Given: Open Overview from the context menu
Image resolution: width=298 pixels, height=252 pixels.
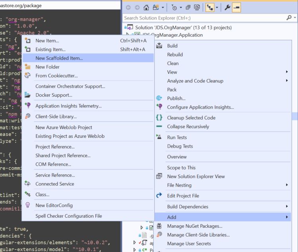Looking at the screenshot, I should pyautogui.click(x=223, y=157).
